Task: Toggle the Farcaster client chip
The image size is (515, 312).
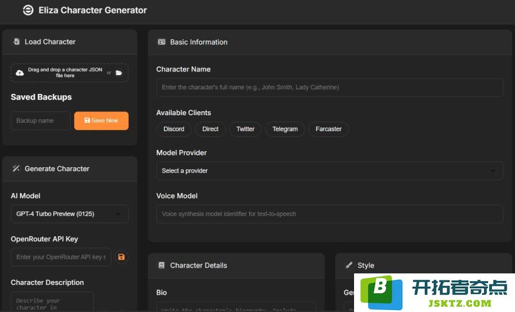Action: (x=328, y=129)
